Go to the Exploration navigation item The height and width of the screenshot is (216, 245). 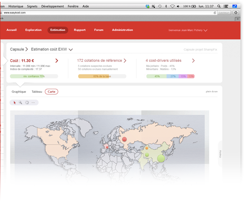(34, 30)
